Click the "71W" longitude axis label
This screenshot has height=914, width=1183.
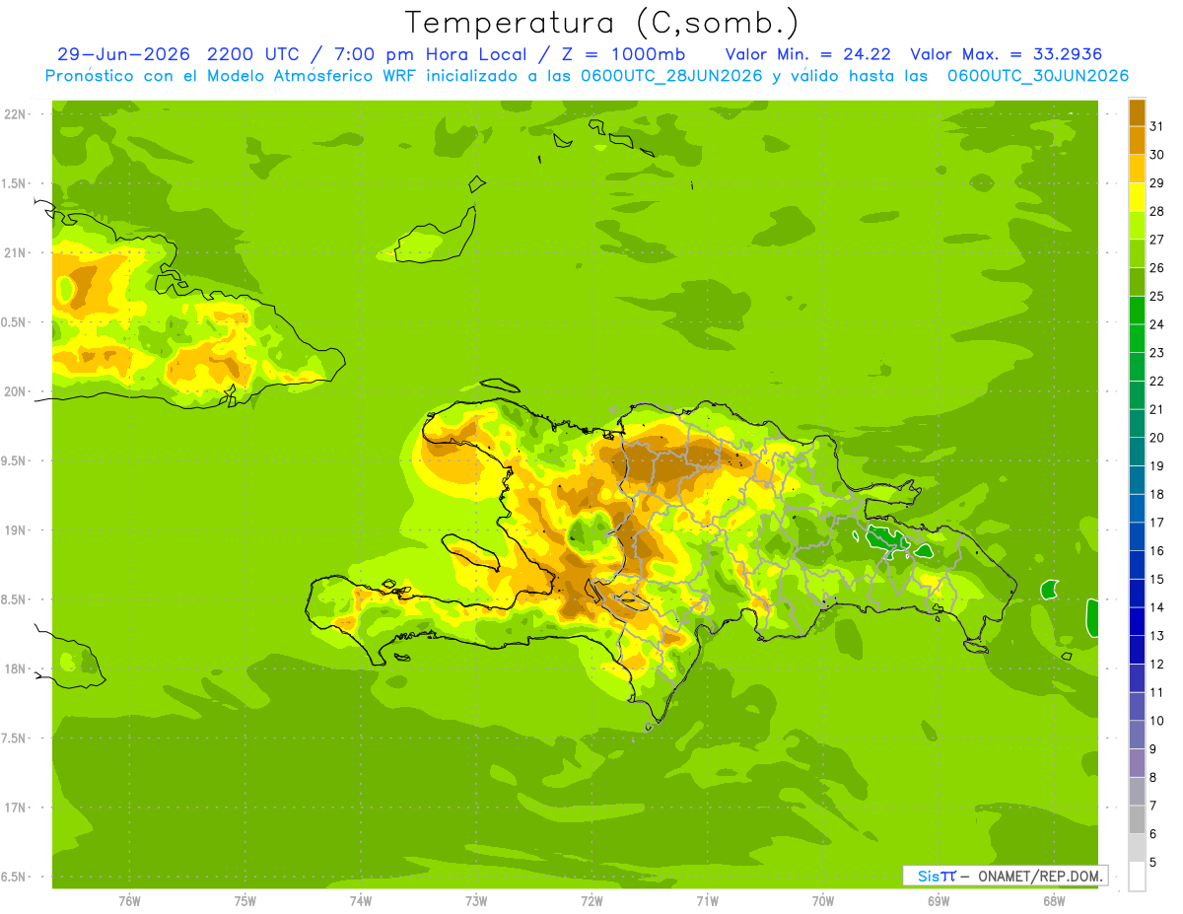pyautogui.click(x=707, y=900)
